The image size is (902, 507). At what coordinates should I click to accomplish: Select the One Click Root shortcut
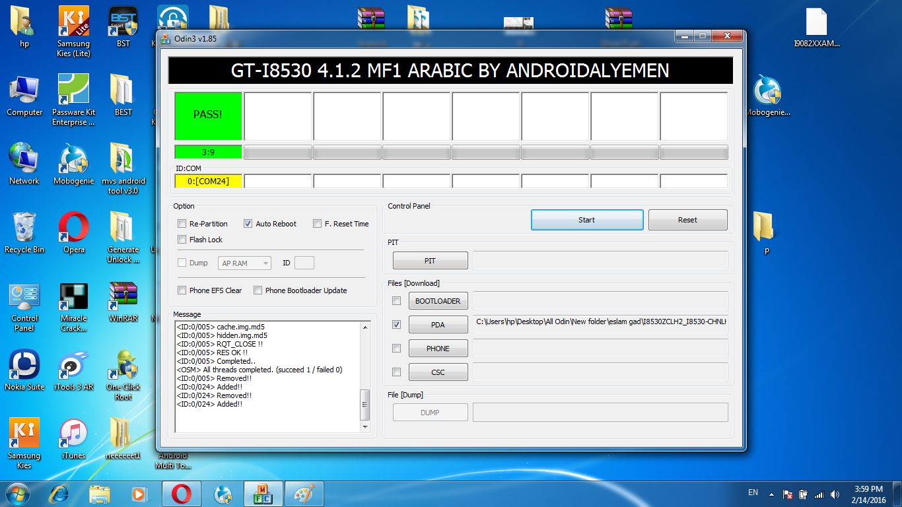(x=123, y=375)
